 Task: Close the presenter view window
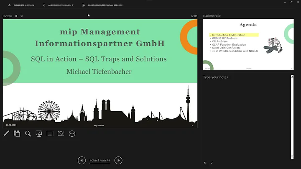298,2
